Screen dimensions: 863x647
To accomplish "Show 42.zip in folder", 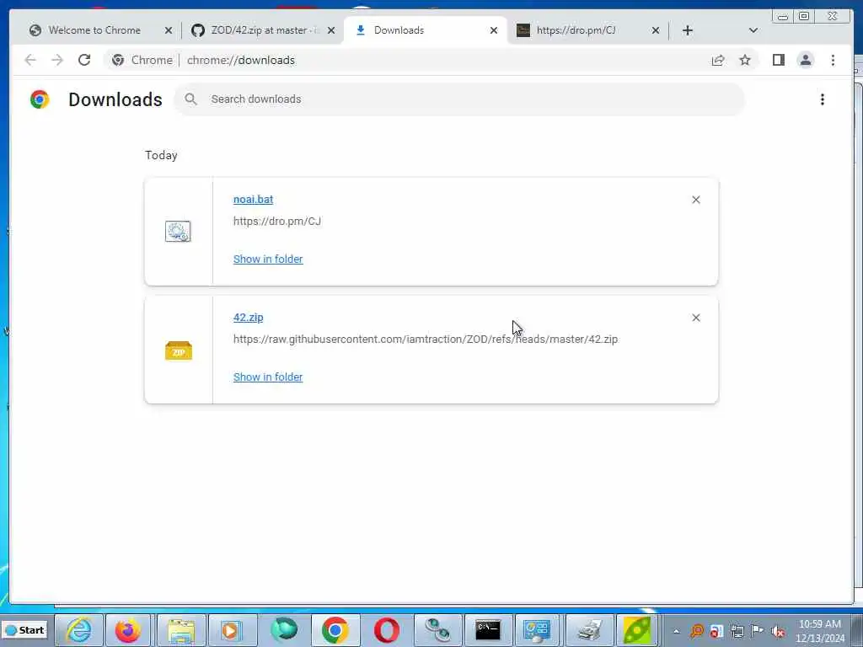I will coord(268,377).
